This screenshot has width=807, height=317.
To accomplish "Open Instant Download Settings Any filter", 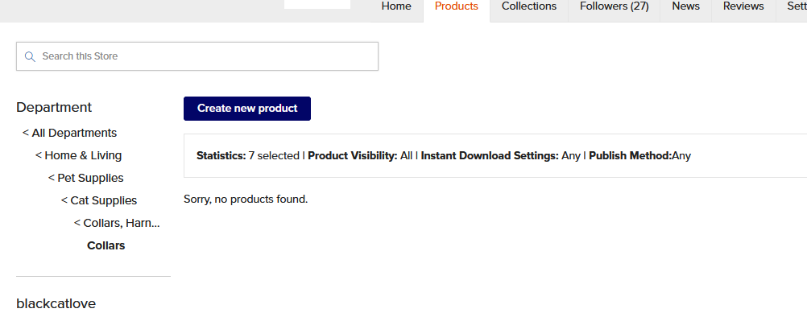I will [x=501, y=155].
